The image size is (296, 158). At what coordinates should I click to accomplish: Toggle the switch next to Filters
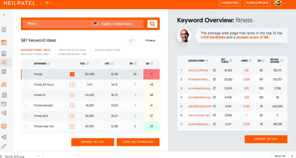(x=133, y=40)
